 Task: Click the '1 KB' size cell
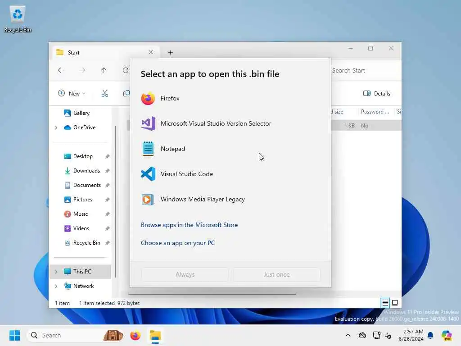(x=349, y=126)
